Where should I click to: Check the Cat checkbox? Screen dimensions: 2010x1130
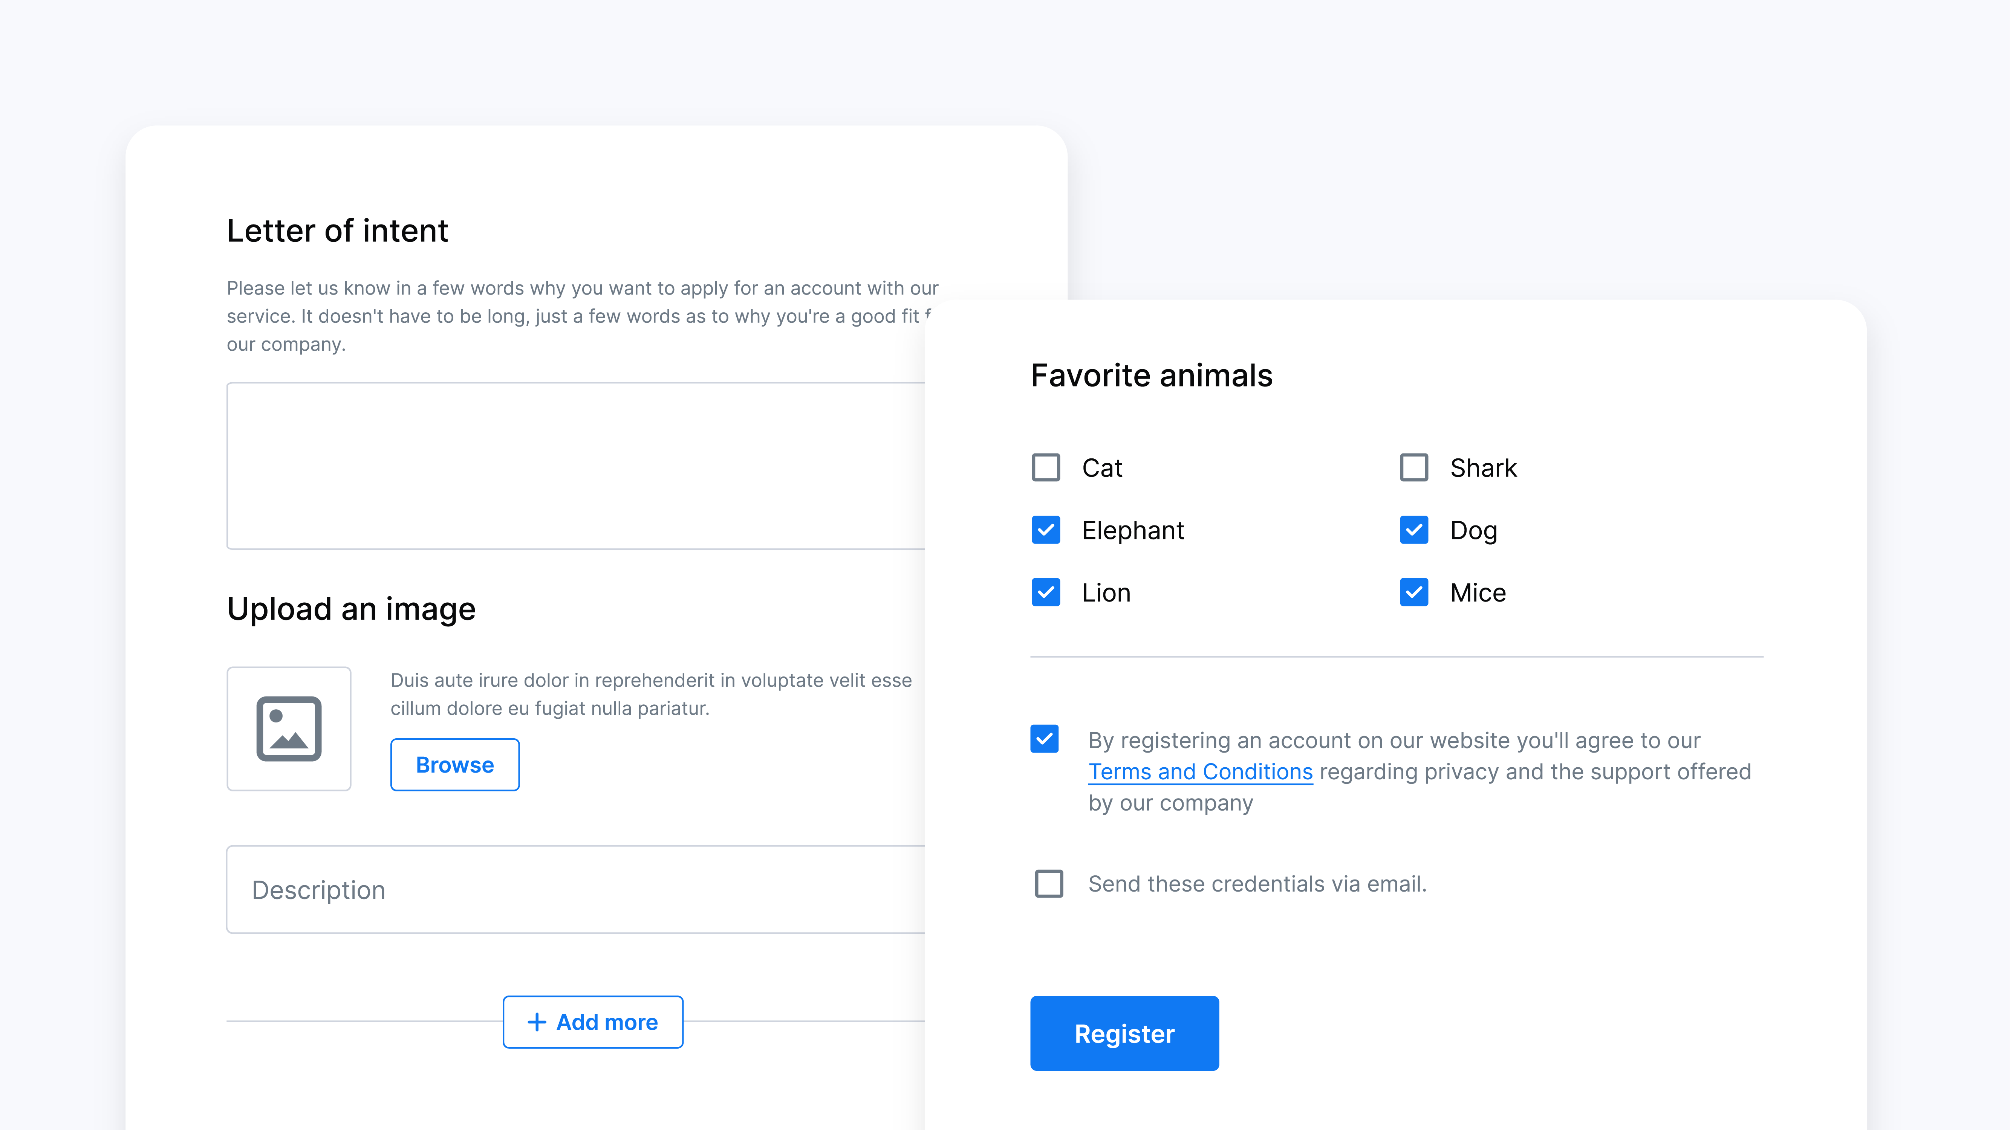(1046, 467)
